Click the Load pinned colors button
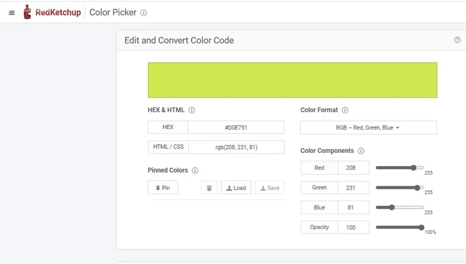 [x=236, y=188]
